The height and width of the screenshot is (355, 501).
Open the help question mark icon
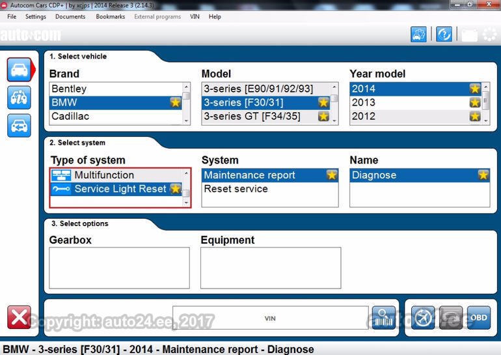[444, 35]
